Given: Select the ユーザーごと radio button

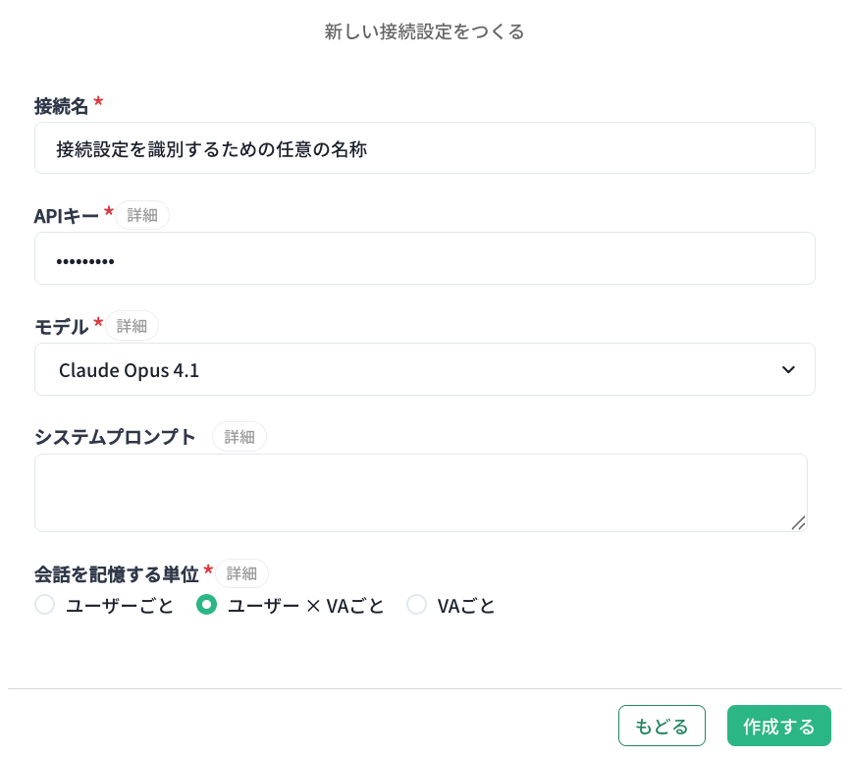Looking at the screenshot, I should [44, 605].
